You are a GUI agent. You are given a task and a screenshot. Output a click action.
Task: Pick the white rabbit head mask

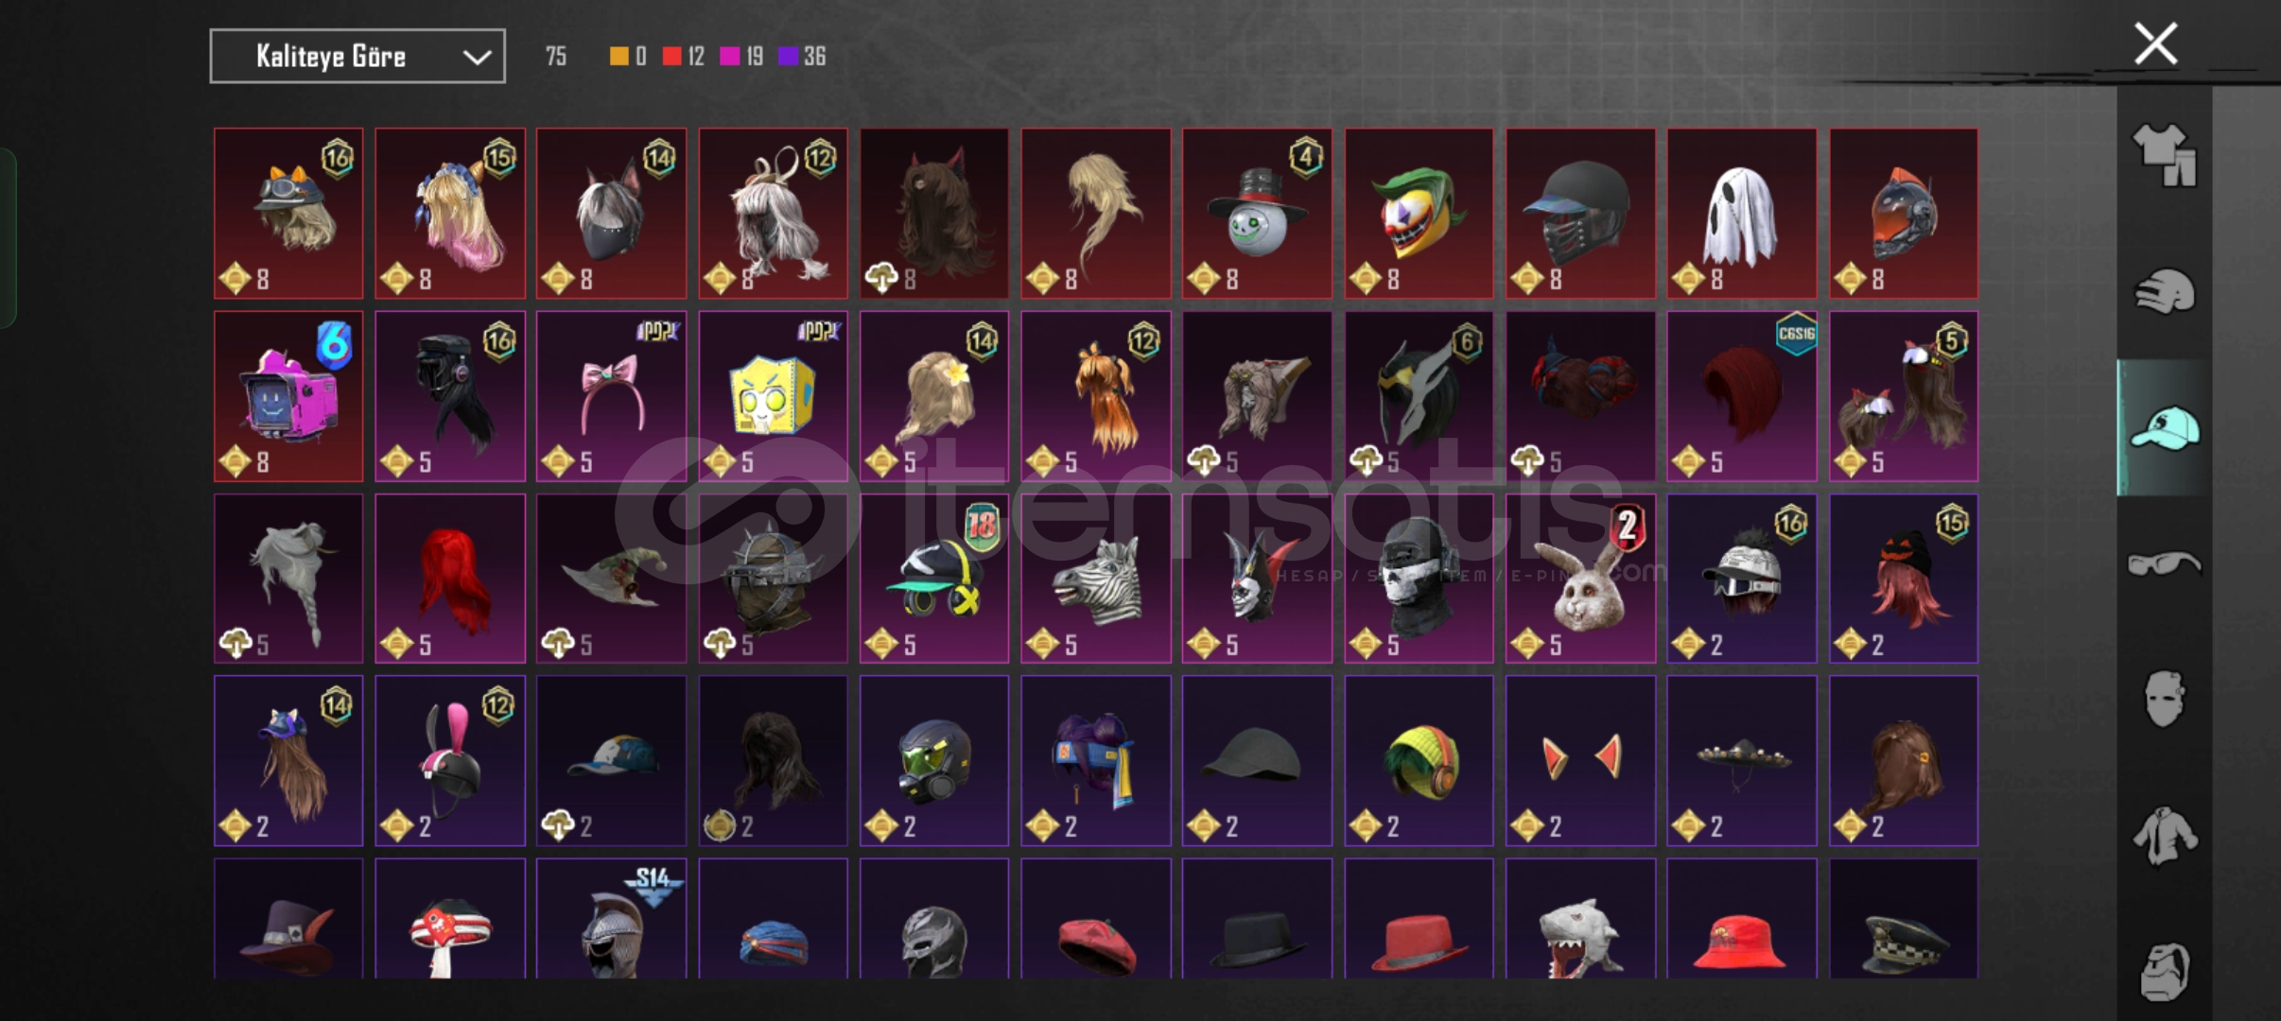1580,579
